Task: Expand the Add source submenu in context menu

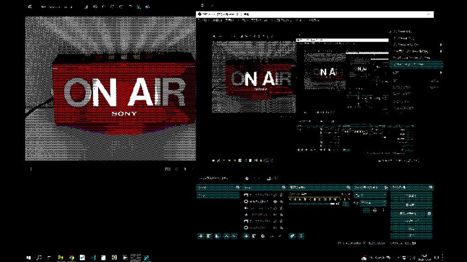Action: click(x=416, y=72)
